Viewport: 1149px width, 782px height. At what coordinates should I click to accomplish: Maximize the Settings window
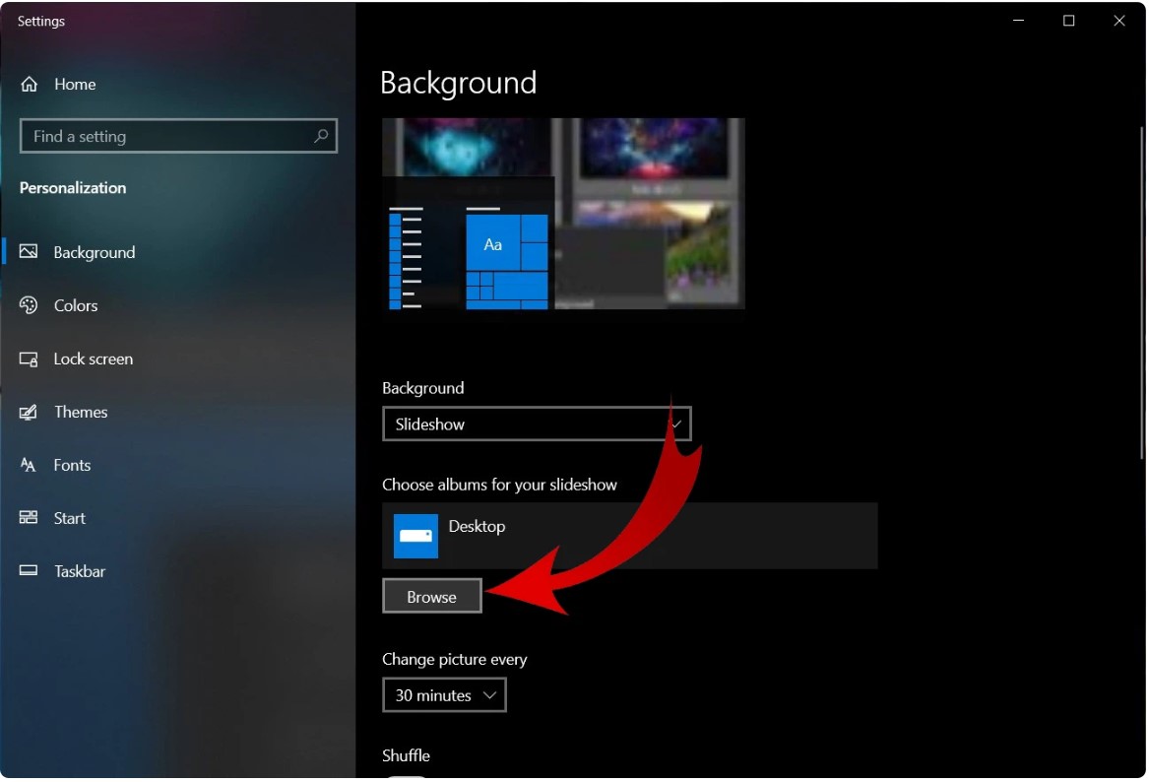[x=1068, y=21]
